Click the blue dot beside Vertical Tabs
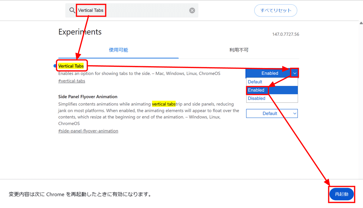Screen dimensions: 363x208 (55, 66)
